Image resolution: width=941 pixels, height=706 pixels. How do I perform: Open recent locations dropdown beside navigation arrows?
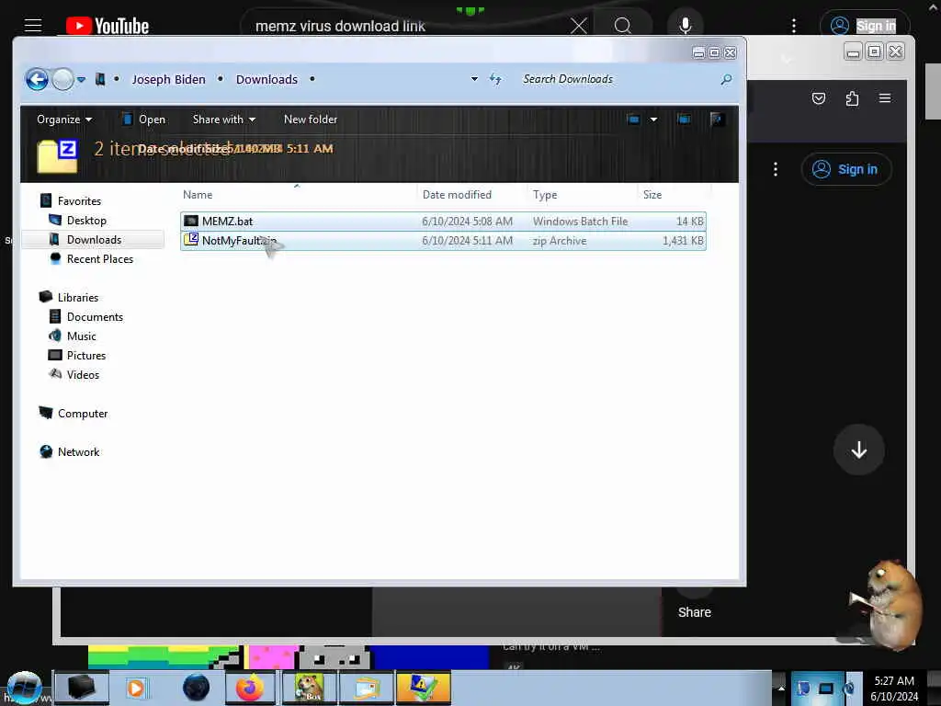click(81, 79)
